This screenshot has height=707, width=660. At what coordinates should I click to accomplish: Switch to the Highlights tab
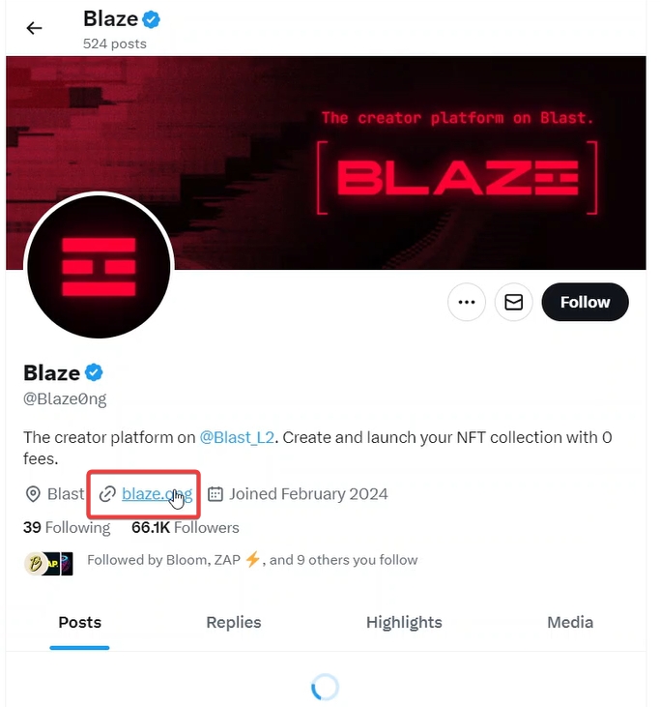[x=404, y=622]
